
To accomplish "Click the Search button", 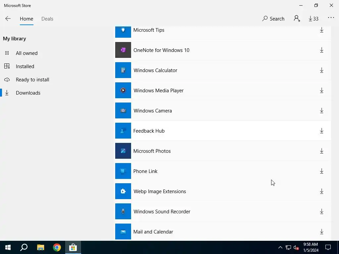I will click(273, 19).
